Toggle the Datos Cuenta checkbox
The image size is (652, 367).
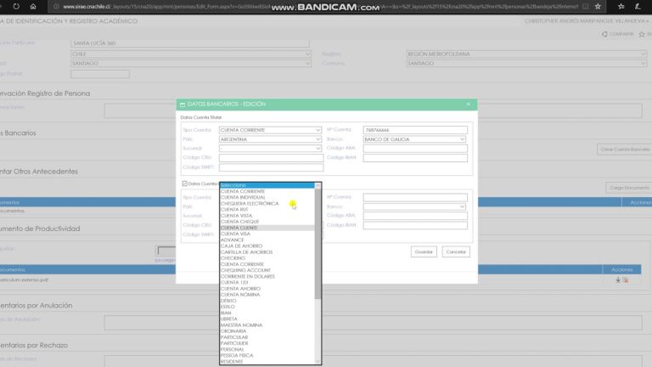point(184,183)
